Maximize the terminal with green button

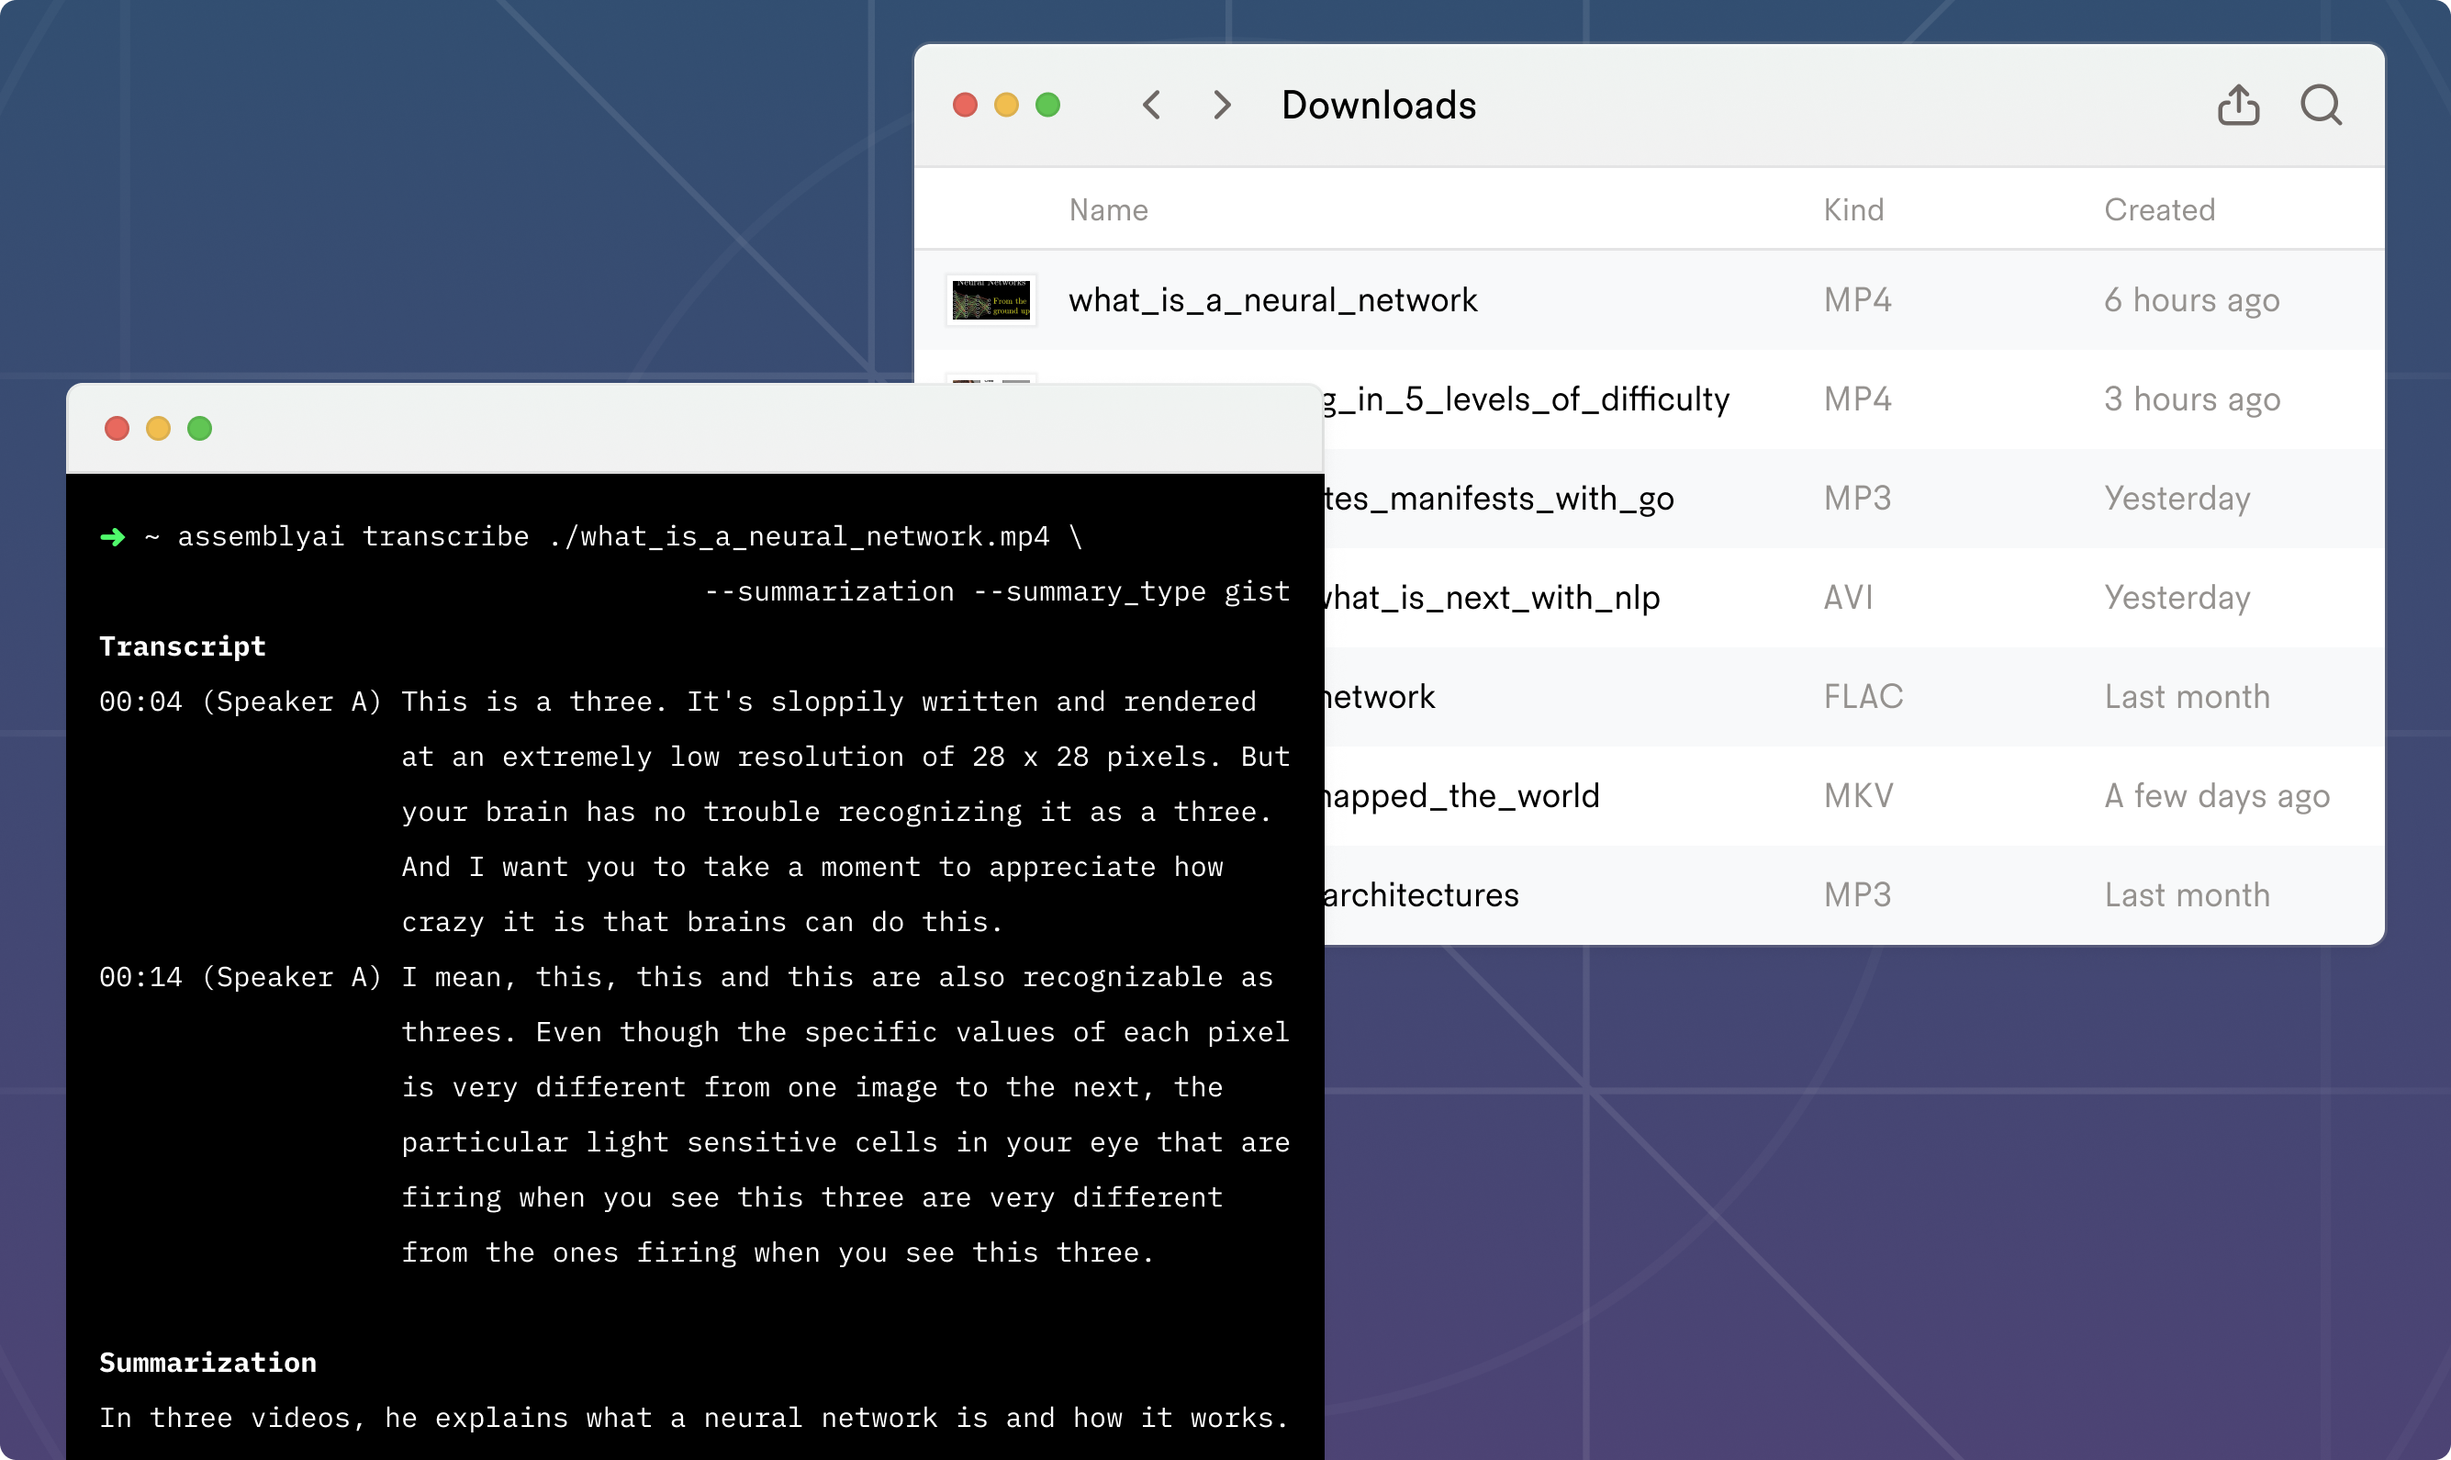(200, 429)
